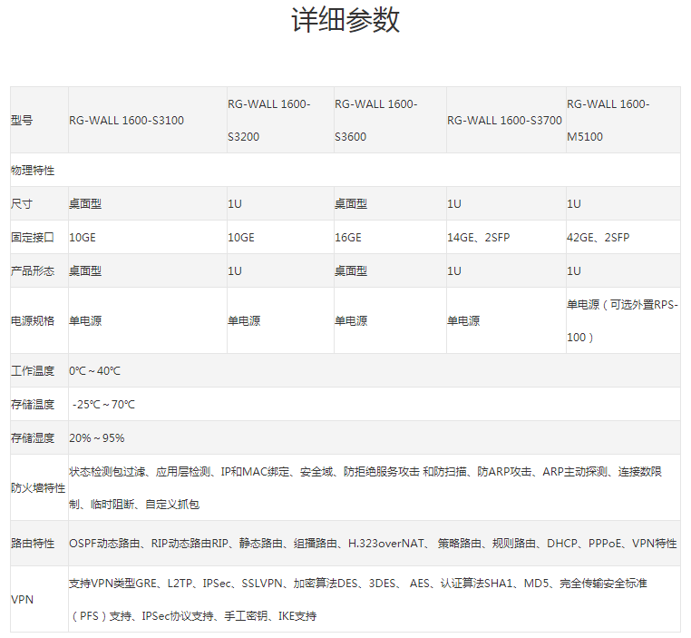This screenshot has width=691, height=638.
Task: Click the 物理特性 section row
Action: (33, 171)
